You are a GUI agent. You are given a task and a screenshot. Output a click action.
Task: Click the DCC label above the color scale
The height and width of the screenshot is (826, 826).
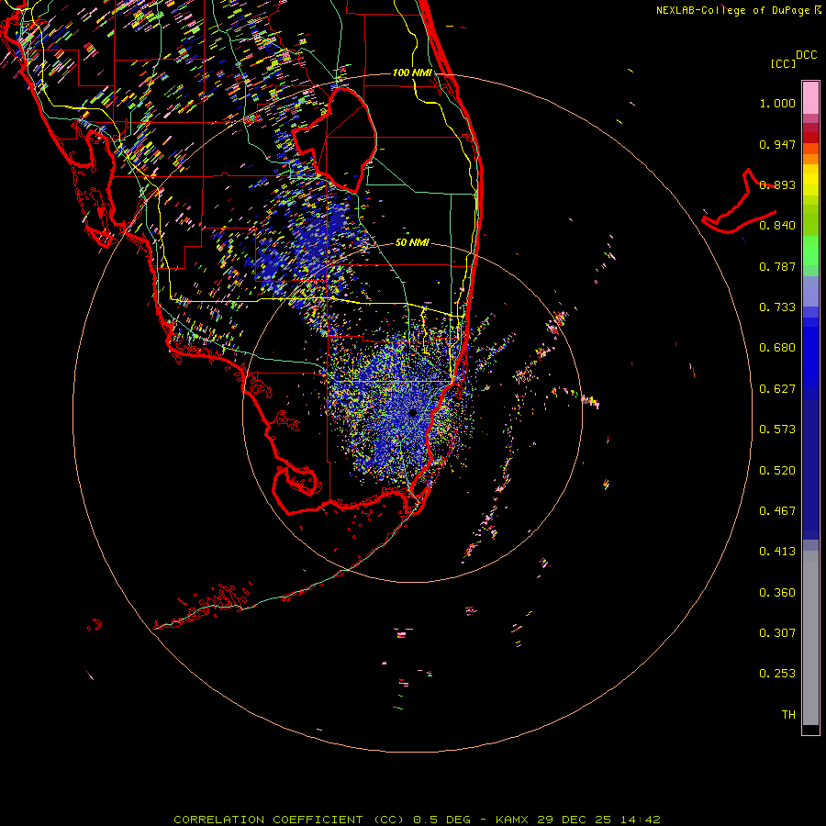pyautogui.click(x=807, y=55)
